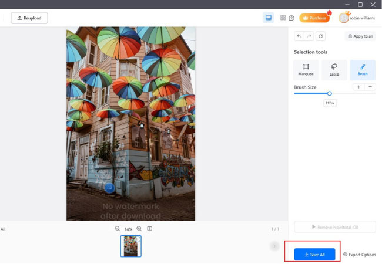Click the undo arrow icon
This screenshot has height=264, width=382.
point(299,36)
